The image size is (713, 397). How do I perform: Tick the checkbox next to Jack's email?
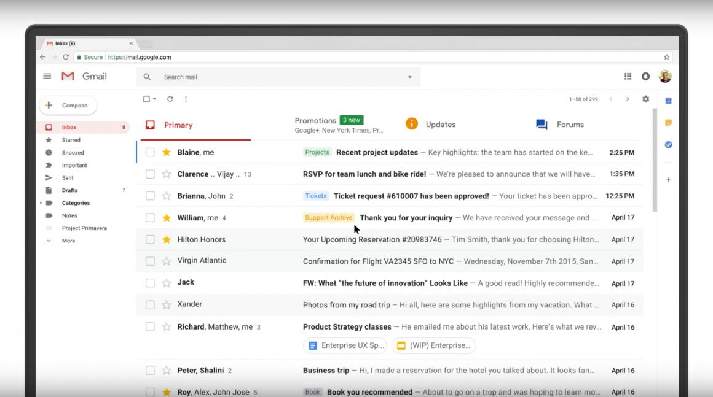click(150, 283)
